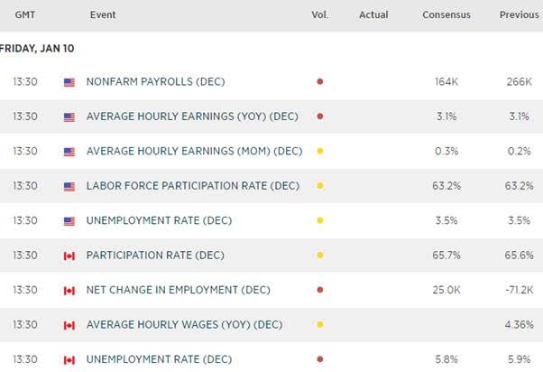Image resolution: width=543 pixels, height=372 pixels.
Task: Click the yellow volatility dot for Labor Force Participation Rate
Action: click(x=319, y=186)
